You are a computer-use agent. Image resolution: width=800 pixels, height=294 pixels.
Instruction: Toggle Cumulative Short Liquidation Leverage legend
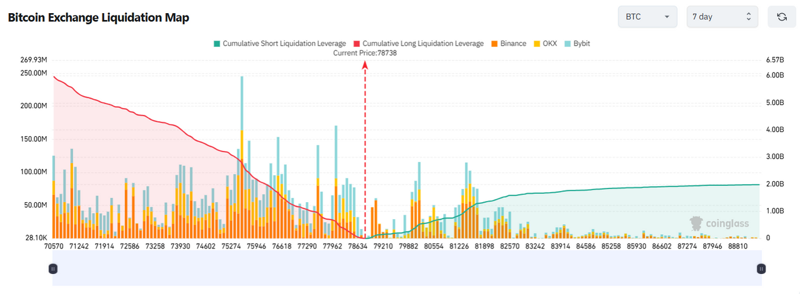[279, 44]
